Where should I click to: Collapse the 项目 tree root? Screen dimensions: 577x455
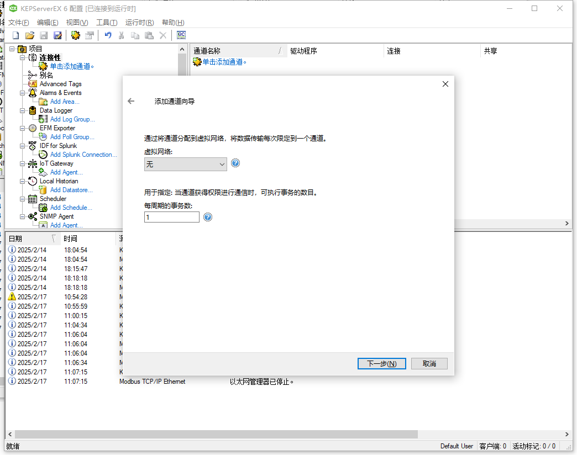(x=12, y=49)
